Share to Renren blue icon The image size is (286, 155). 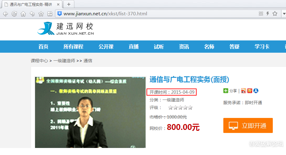(x=256, y=91)
